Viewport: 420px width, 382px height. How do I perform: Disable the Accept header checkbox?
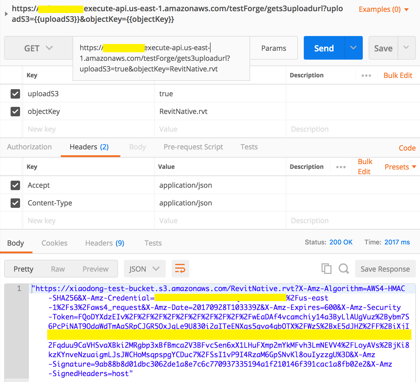click(x=15, y=185)
